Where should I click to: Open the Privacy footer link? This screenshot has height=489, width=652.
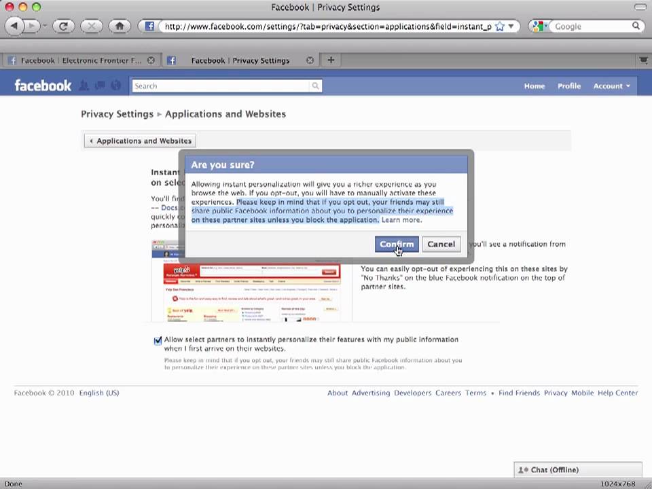click(x=556, y=393)
